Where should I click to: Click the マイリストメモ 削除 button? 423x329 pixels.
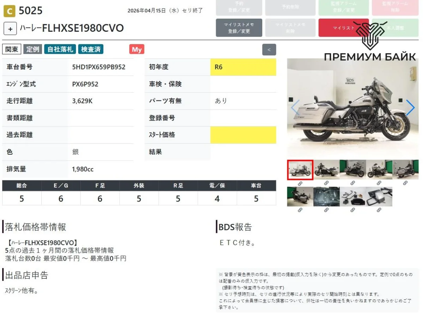(290, 28)
